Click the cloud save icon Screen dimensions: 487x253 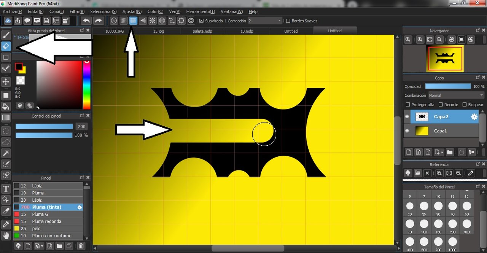click(8, 21)
